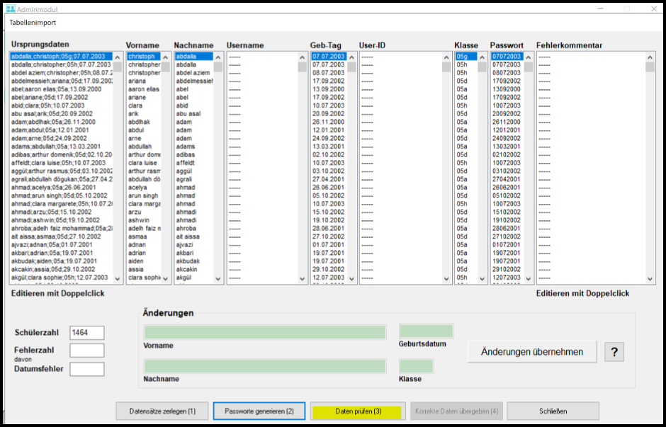Select date 26.11.2000 in Geb-Tag list
Image resolution: width=666 pixels, height=427 pixels.
[x=327, y=122]
